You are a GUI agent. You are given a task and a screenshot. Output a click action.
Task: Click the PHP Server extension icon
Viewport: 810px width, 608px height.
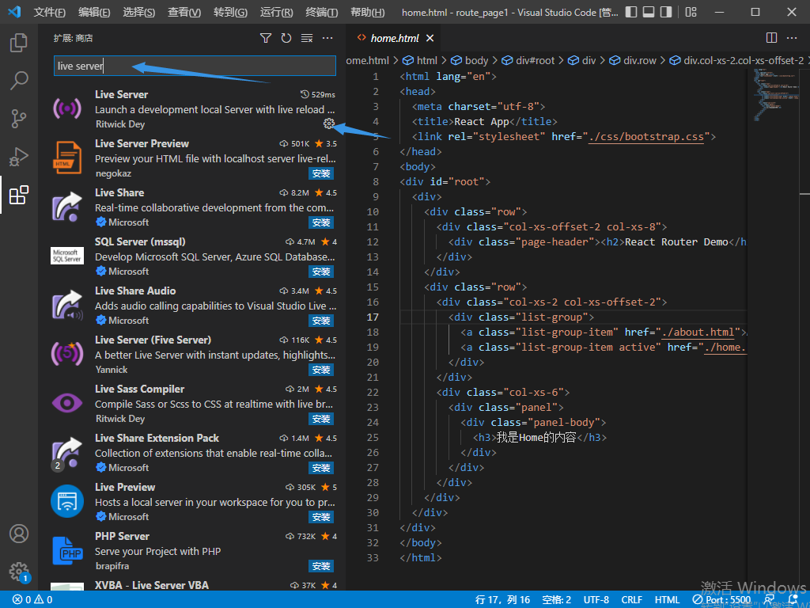click(67, 551)
